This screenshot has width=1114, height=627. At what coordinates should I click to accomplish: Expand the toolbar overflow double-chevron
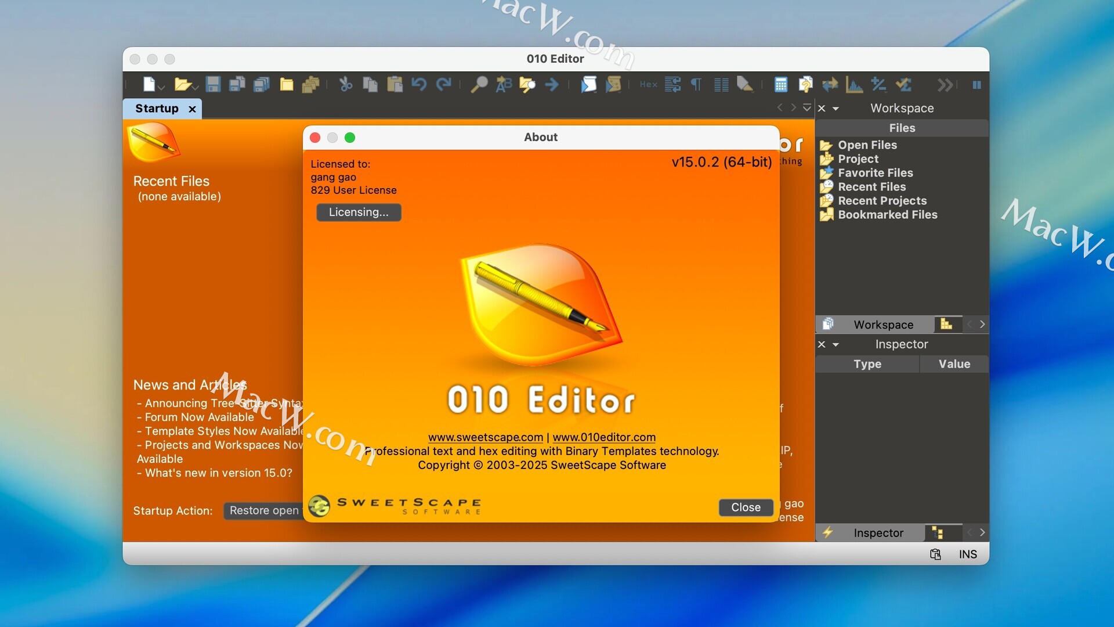coord(945,85)
